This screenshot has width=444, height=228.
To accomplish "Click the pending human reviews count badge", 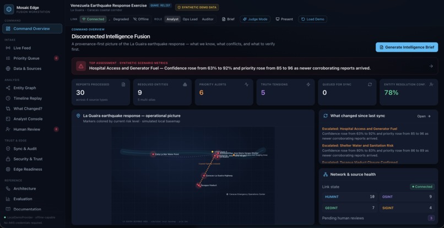I will click(431, 218).
